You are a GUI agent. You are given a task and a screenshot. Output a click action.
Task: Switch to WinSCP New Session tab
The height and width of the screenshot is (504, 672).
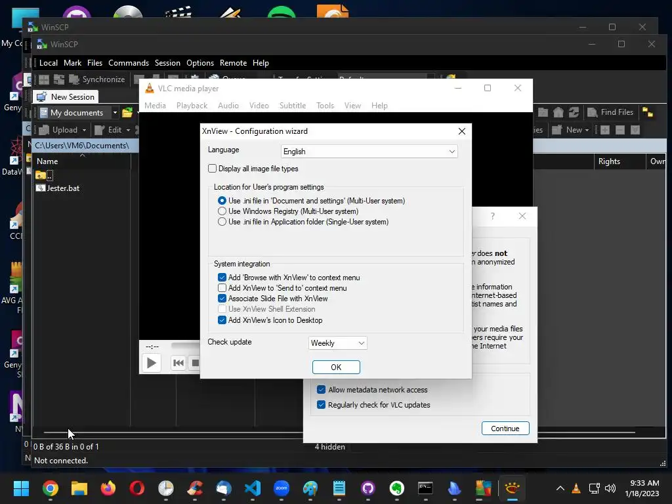(x=66, y=97)
